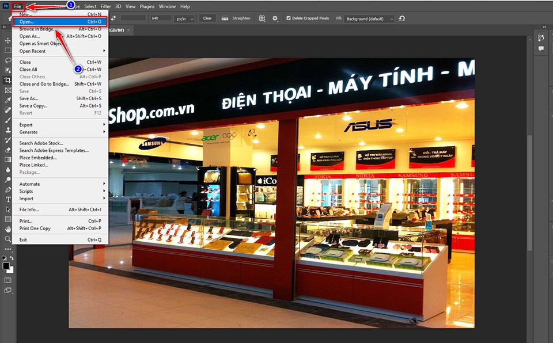Screen dimensions: 553x343
Task: Choose File Info... menu entry
Action: click(x=60, y=209)
